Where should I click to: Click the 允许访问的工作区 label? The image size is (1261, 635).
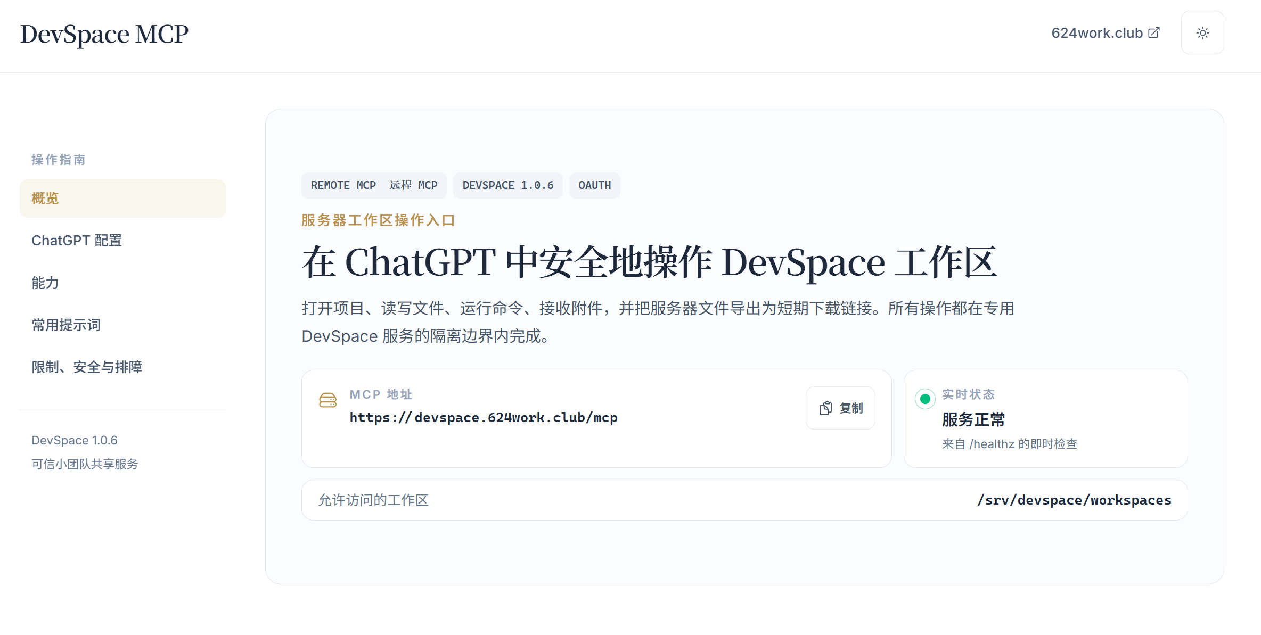coord(373,500)
